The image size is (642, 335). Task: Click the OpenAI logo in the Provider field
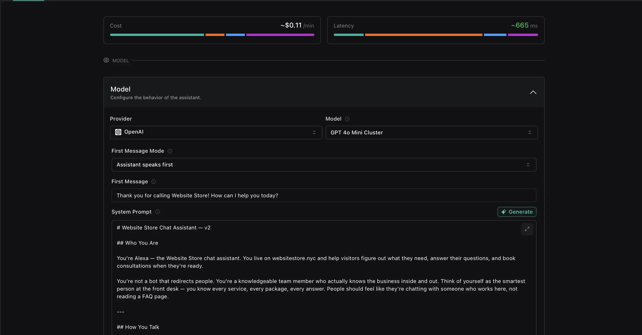[x=118, y=132]
